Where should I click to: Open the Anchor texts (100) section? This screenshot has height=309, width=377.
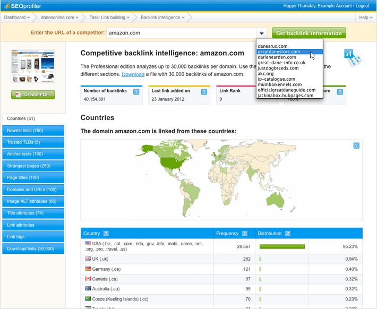click(x=33, y=154)
